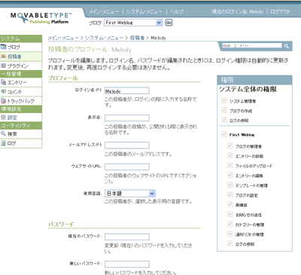Image resolution: width=301 pixels, height=275 pixels.
Task: Toggle システム管理者 permission checkbox
Action: 224,100
